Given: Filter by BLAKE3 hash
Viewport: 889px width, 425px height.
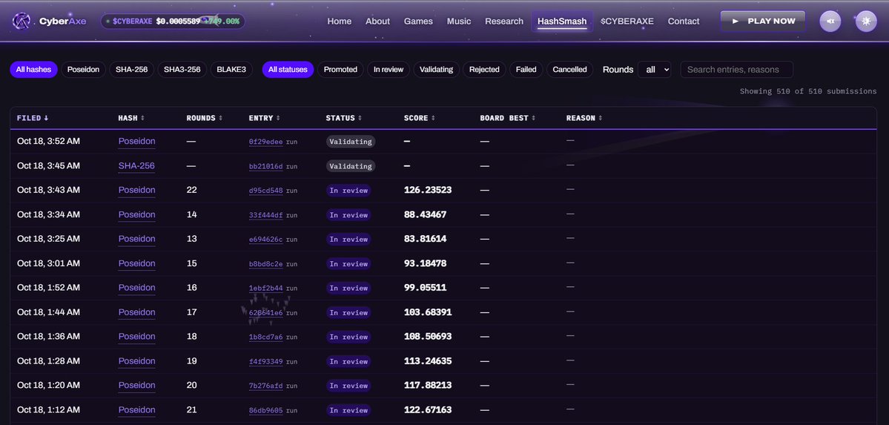Looking at the screenshot, I should (231, 70).
